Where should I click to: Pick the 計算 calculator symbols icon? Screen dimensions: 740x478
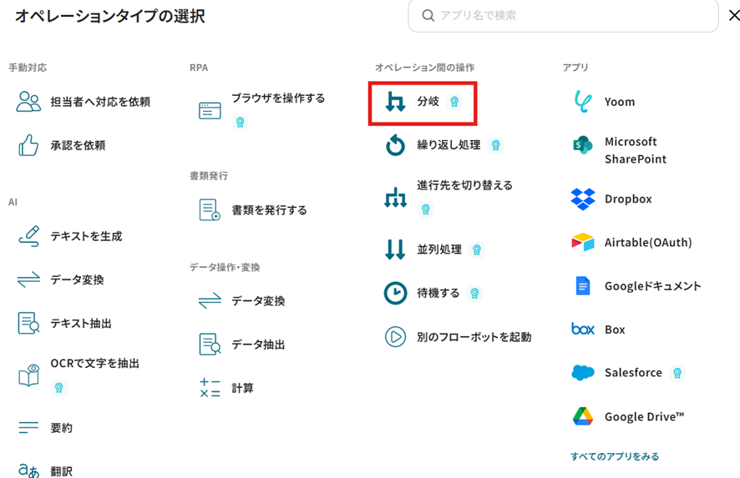(210, 388)
